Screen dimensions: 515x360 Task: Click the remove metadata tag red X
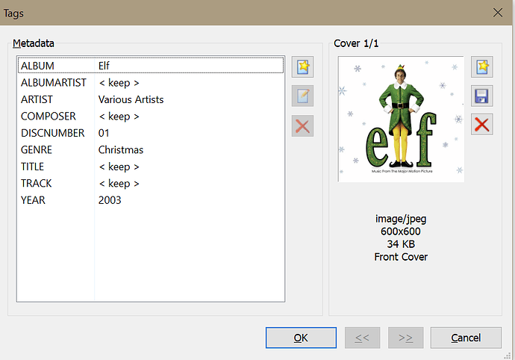coord(302,125)
